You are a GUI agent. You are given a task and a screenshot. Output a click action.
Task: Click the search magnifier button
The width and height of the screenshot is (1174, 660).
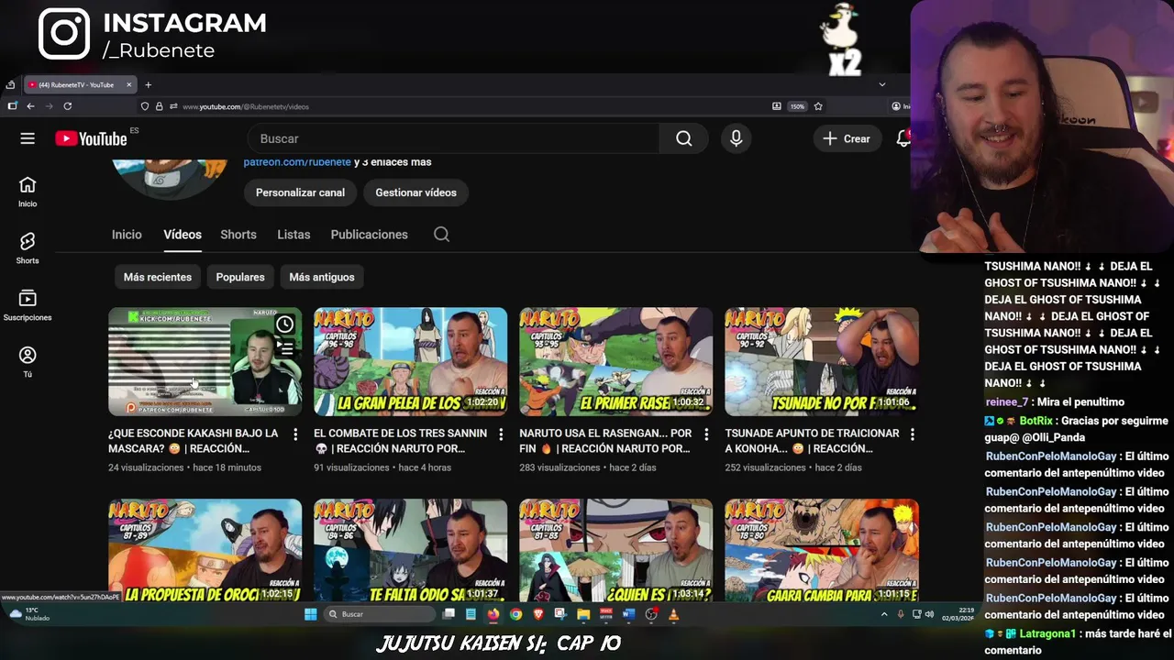[x=683, y=138]
